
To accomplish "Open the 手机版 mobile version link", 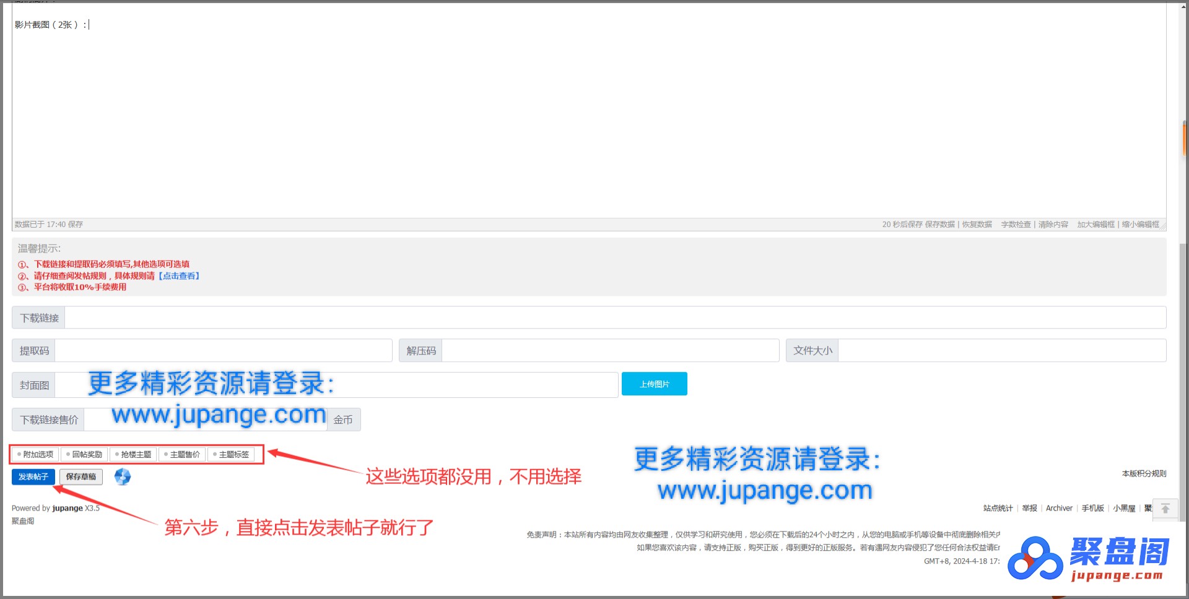I will [1092, 508].
